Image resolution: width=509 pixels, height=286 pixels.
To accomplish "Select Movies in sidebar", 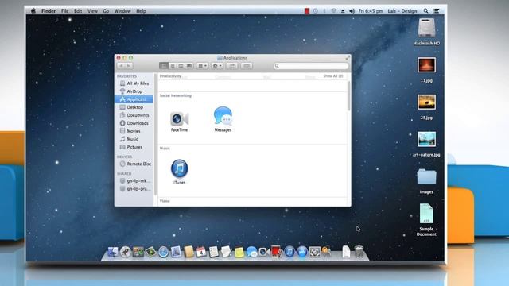I will tap(134, 131).
